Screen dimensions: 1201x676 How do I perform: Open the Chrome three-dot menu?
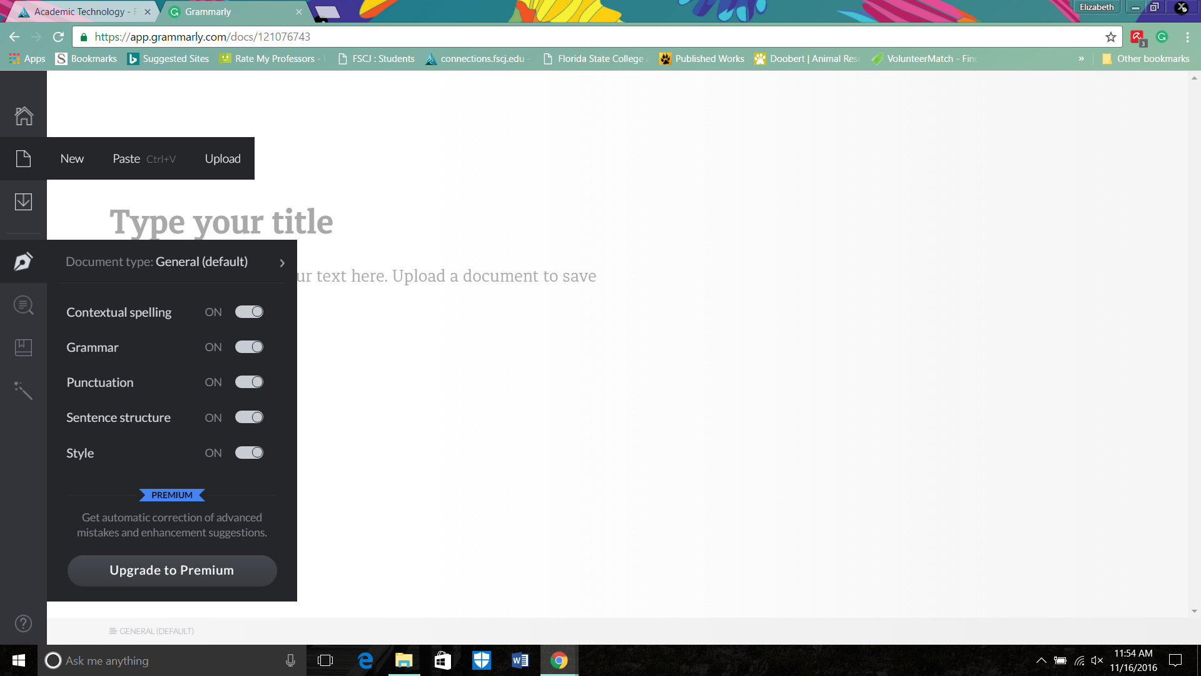pos(1187,37)
